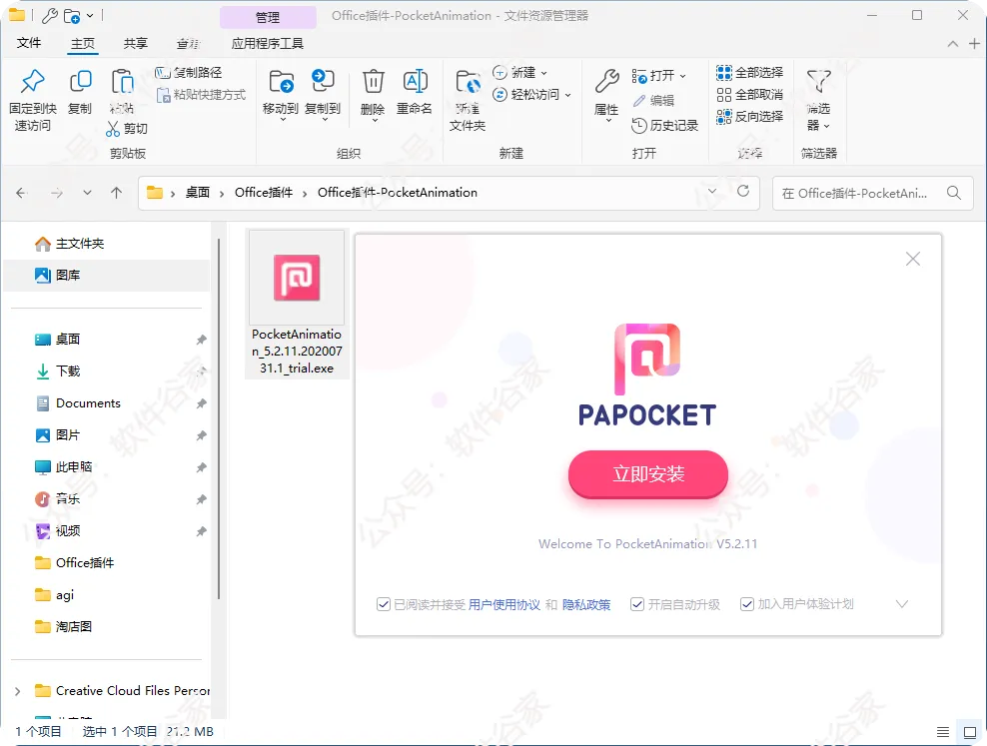Open 桌面 in the navigation pane
This screenshot has width=987, height=746.
tap(107, 339)
